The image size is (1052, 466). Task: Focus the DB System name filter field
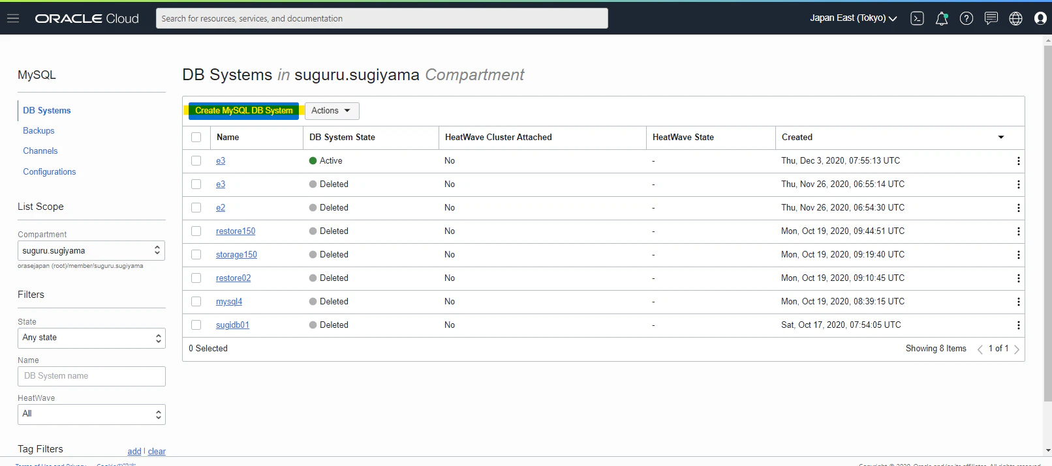[x=91, y=376]
